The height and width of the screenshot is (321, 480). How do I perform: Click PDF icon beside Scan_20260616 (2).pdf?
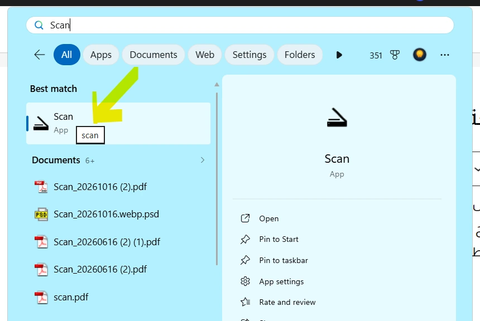coord(41,269)
